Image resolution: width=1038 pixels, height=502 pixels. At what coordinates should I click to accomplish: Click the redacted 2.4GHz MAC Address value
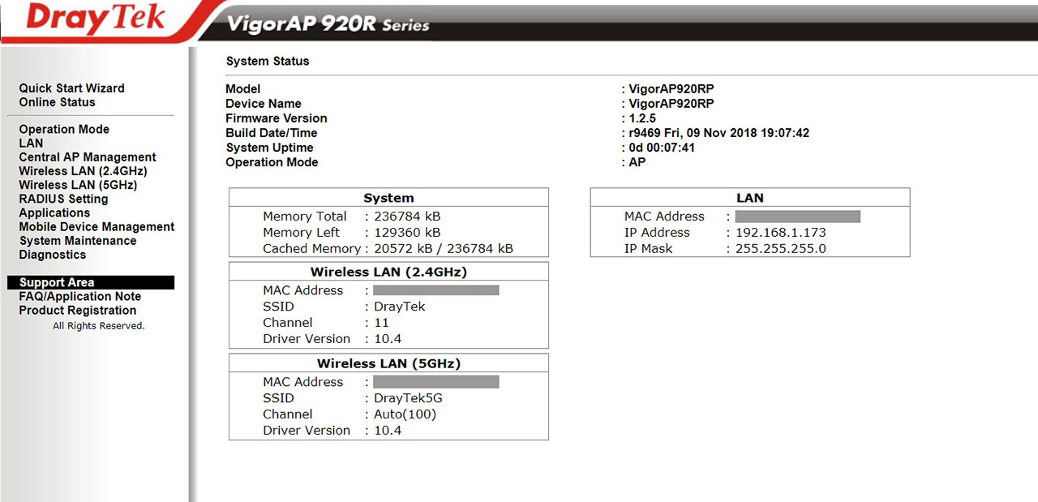[x=436, y=290]
